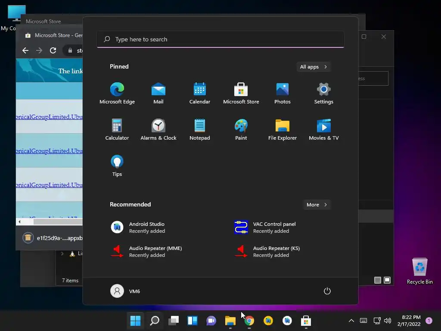
Task: Open File Explorer pinned app
Action: (283, 129)
